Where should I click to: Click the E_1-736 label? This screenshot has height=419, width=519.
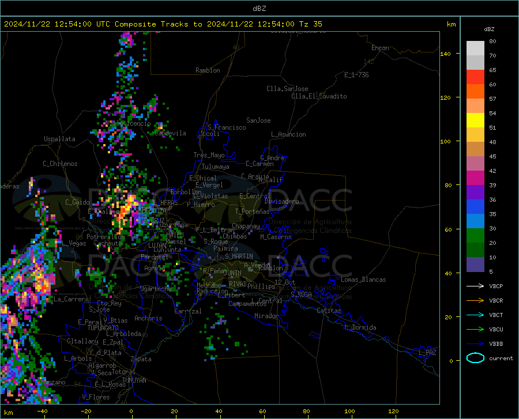[356, 75]
